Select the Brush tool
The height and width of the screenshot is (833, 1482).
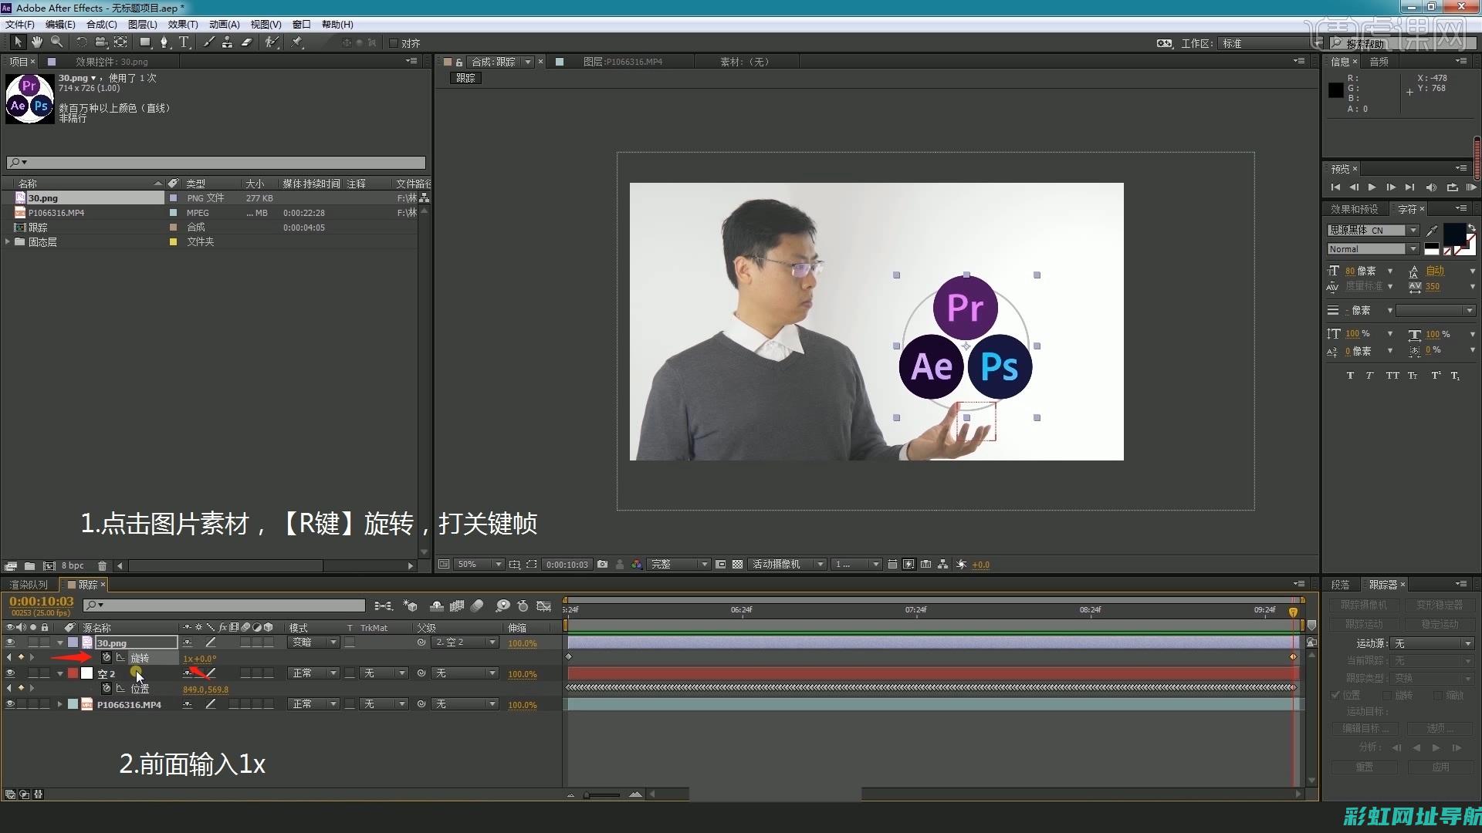click(x=208, y=42)
